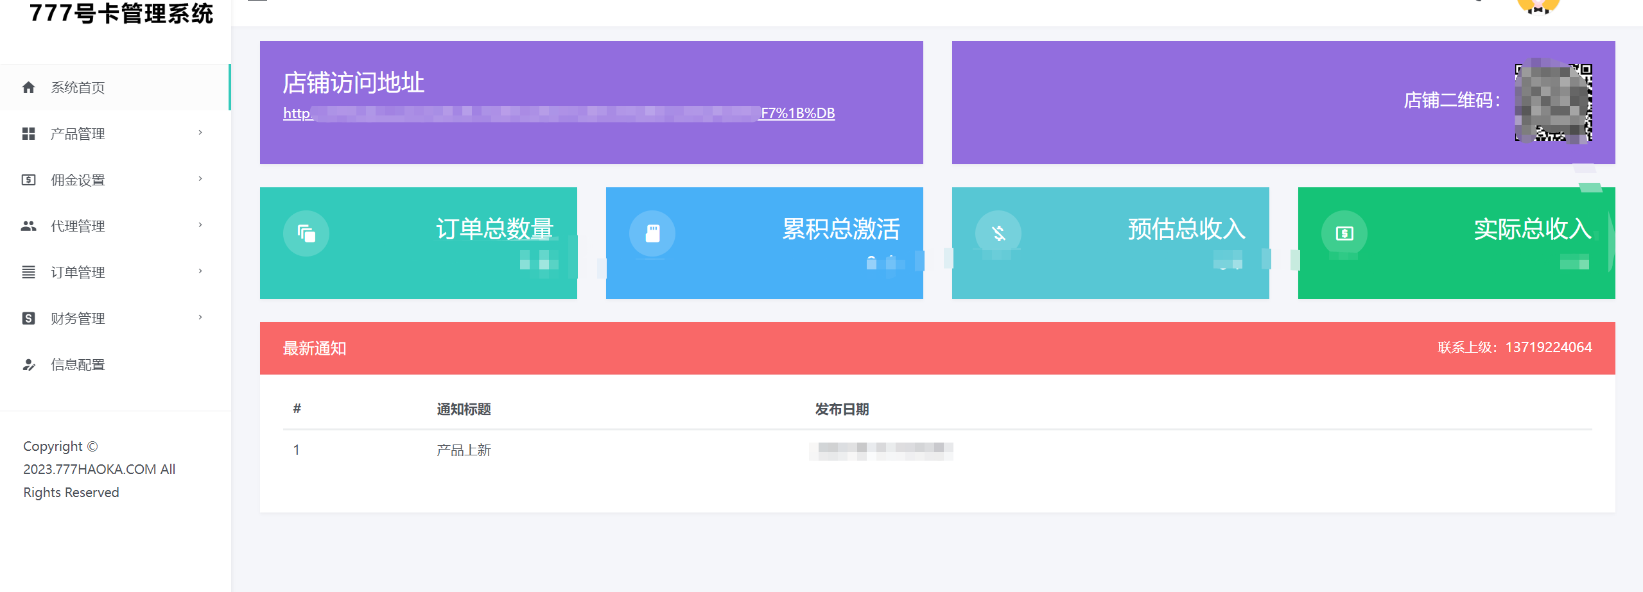Expand the 产品管理 submenu chevron
The height and width of the screenshot is (592, 1643).
200,133
